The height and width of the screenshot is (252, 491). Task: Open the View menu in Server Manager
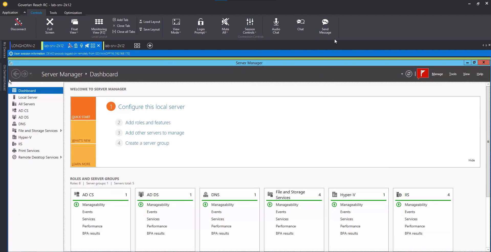click(x=466, y=74)
